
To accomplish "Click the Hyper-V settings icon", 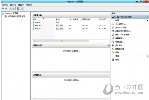I will 113,28.
